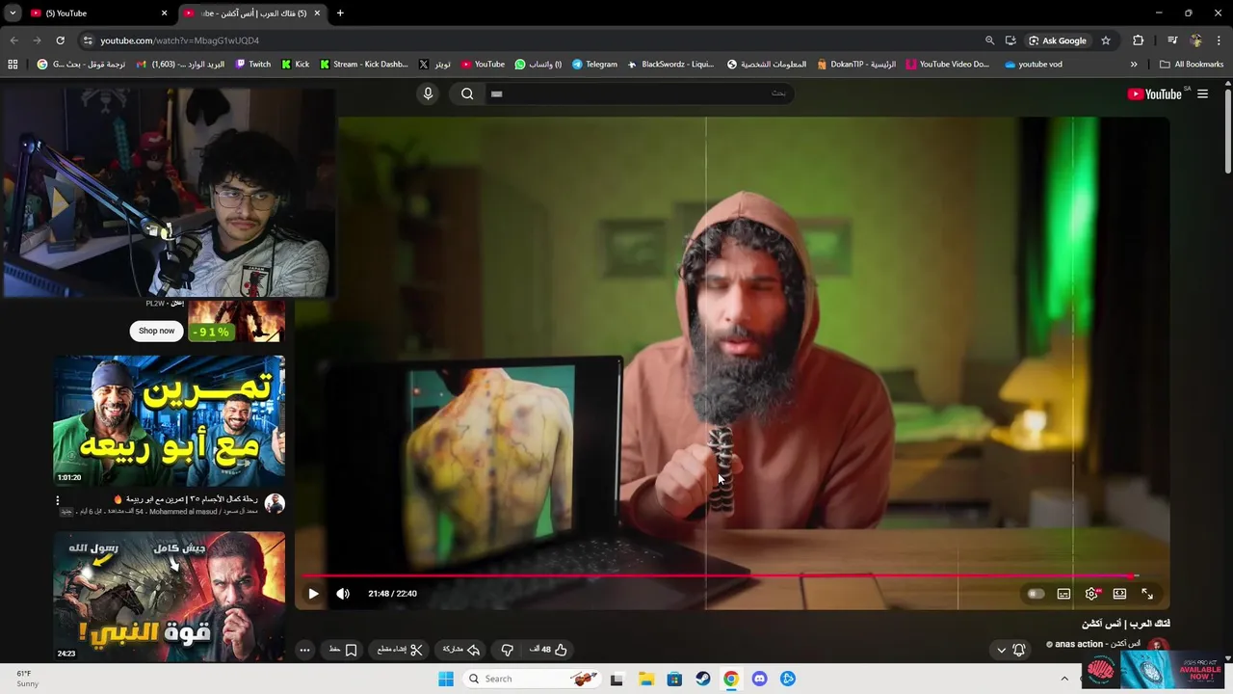Open File Explorer from the taskbar
Viewport: 1233px width, 694px height.
646,679
